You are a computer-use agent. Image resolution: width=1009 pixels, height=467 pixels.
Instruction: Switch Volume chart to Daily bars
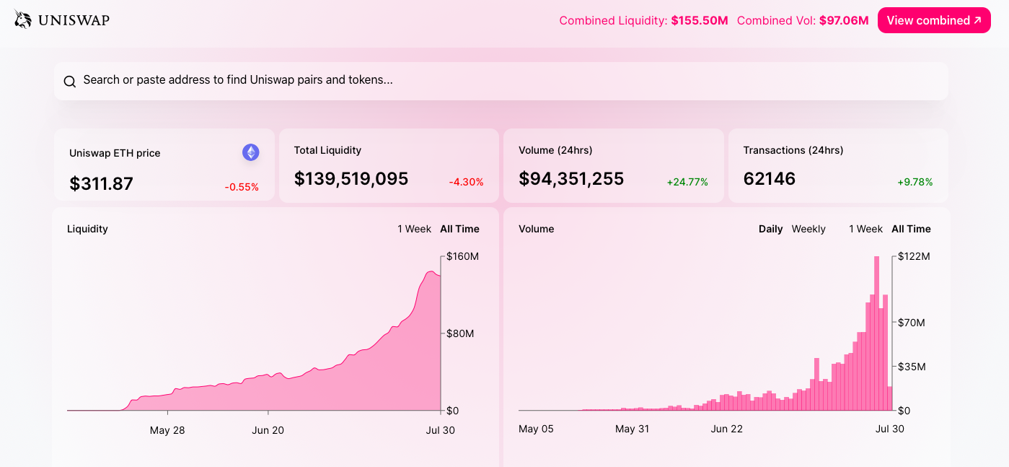(770, 229)
